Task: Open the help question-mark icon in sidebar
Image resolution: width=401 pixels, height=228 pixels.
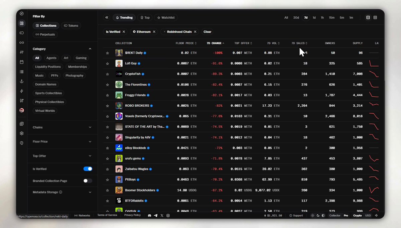Action: [22, 143]
